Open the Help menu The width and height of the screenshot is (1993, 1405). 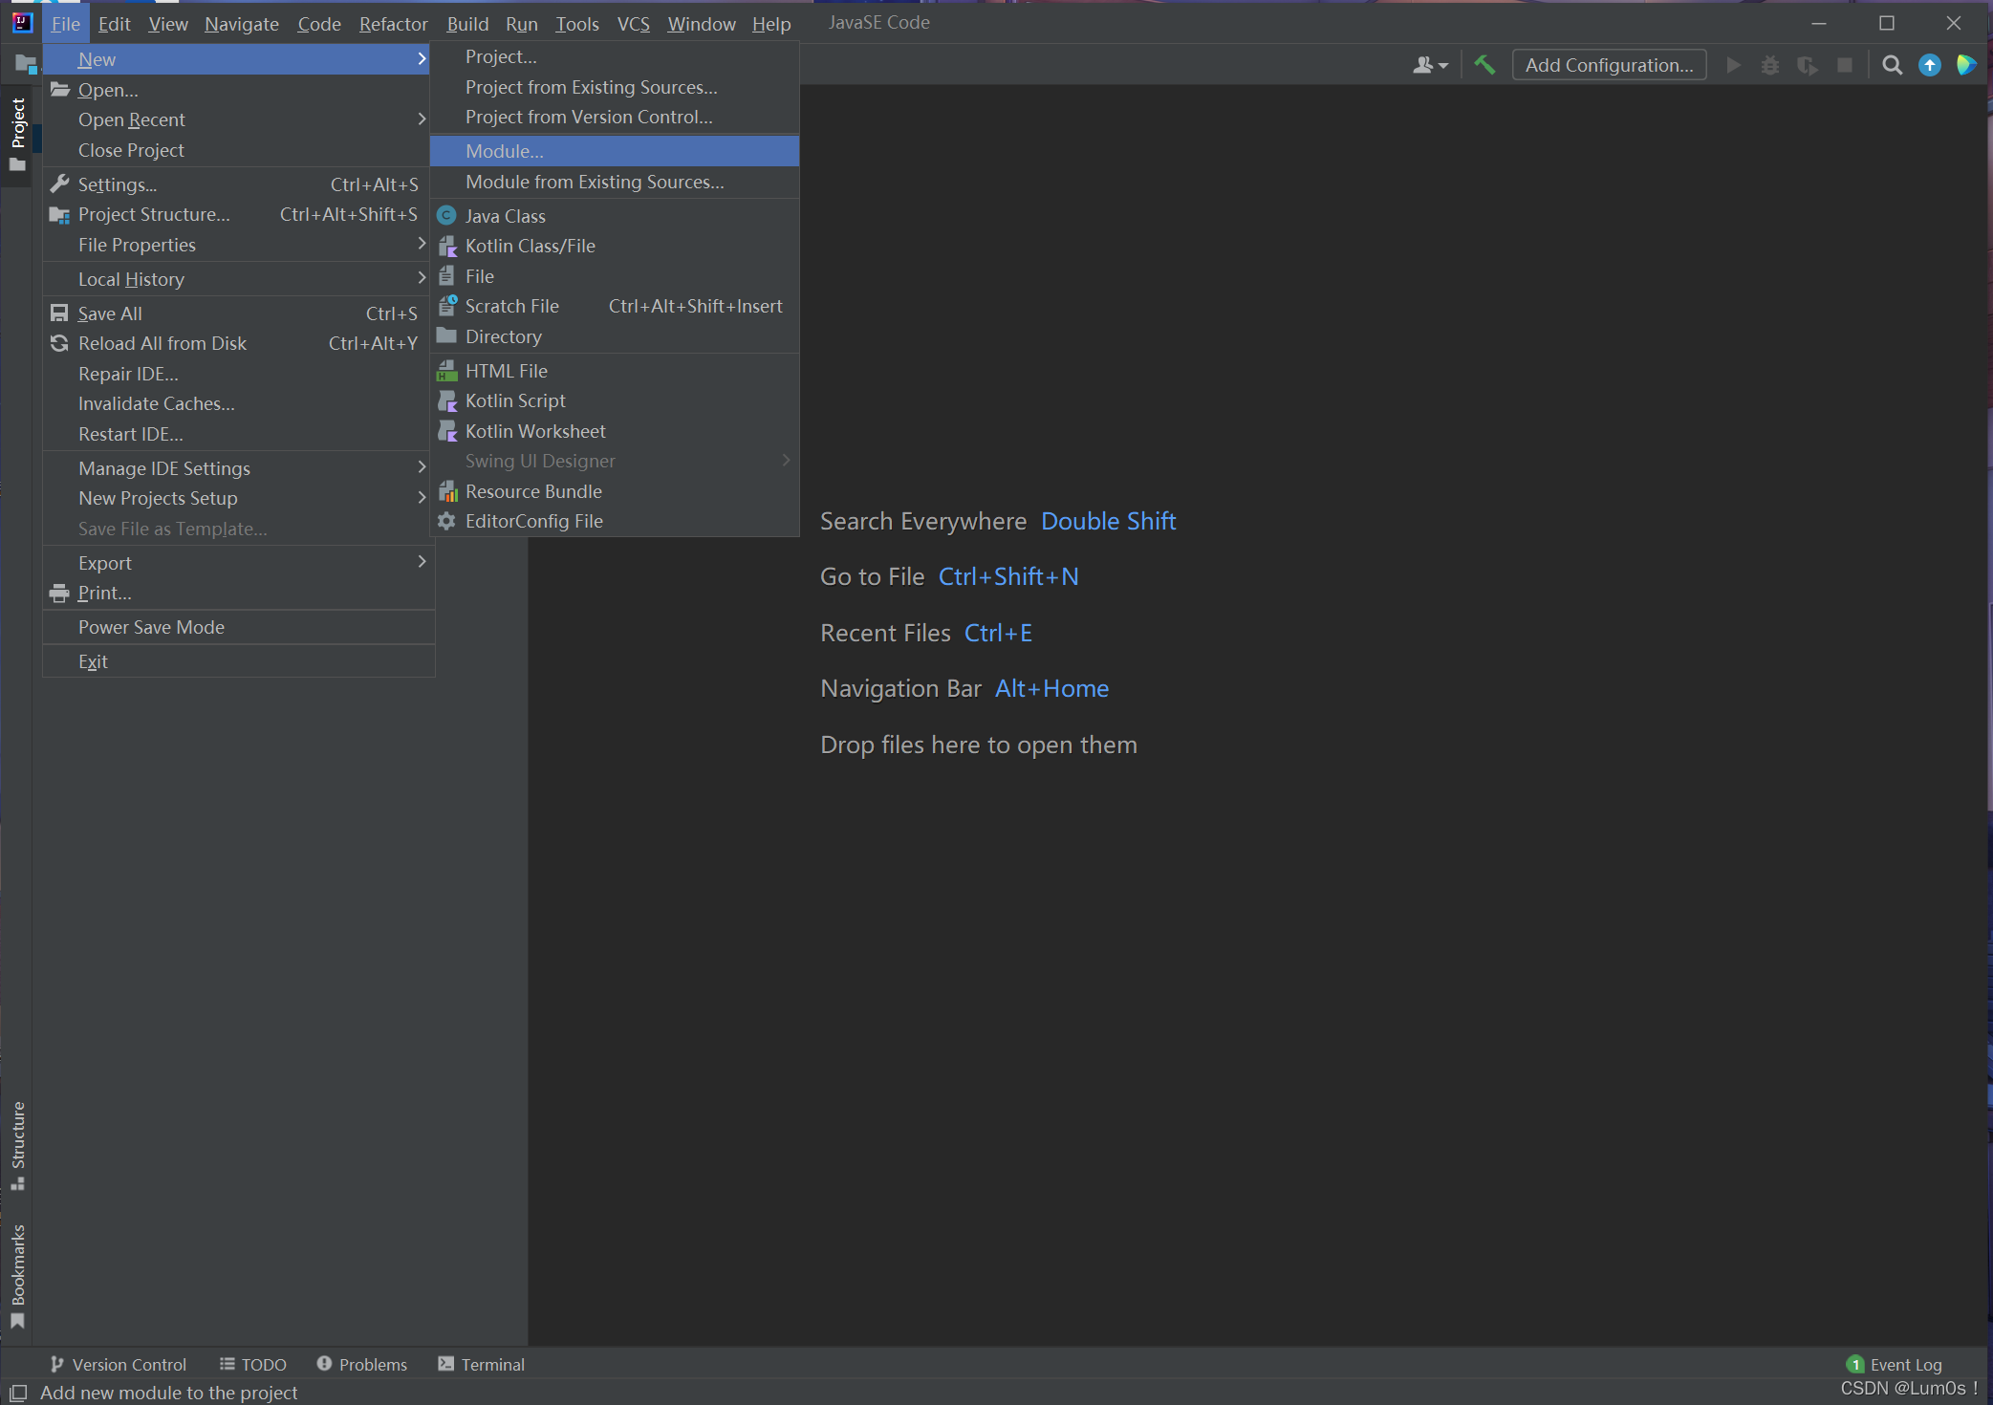click(x=771, y=24)
